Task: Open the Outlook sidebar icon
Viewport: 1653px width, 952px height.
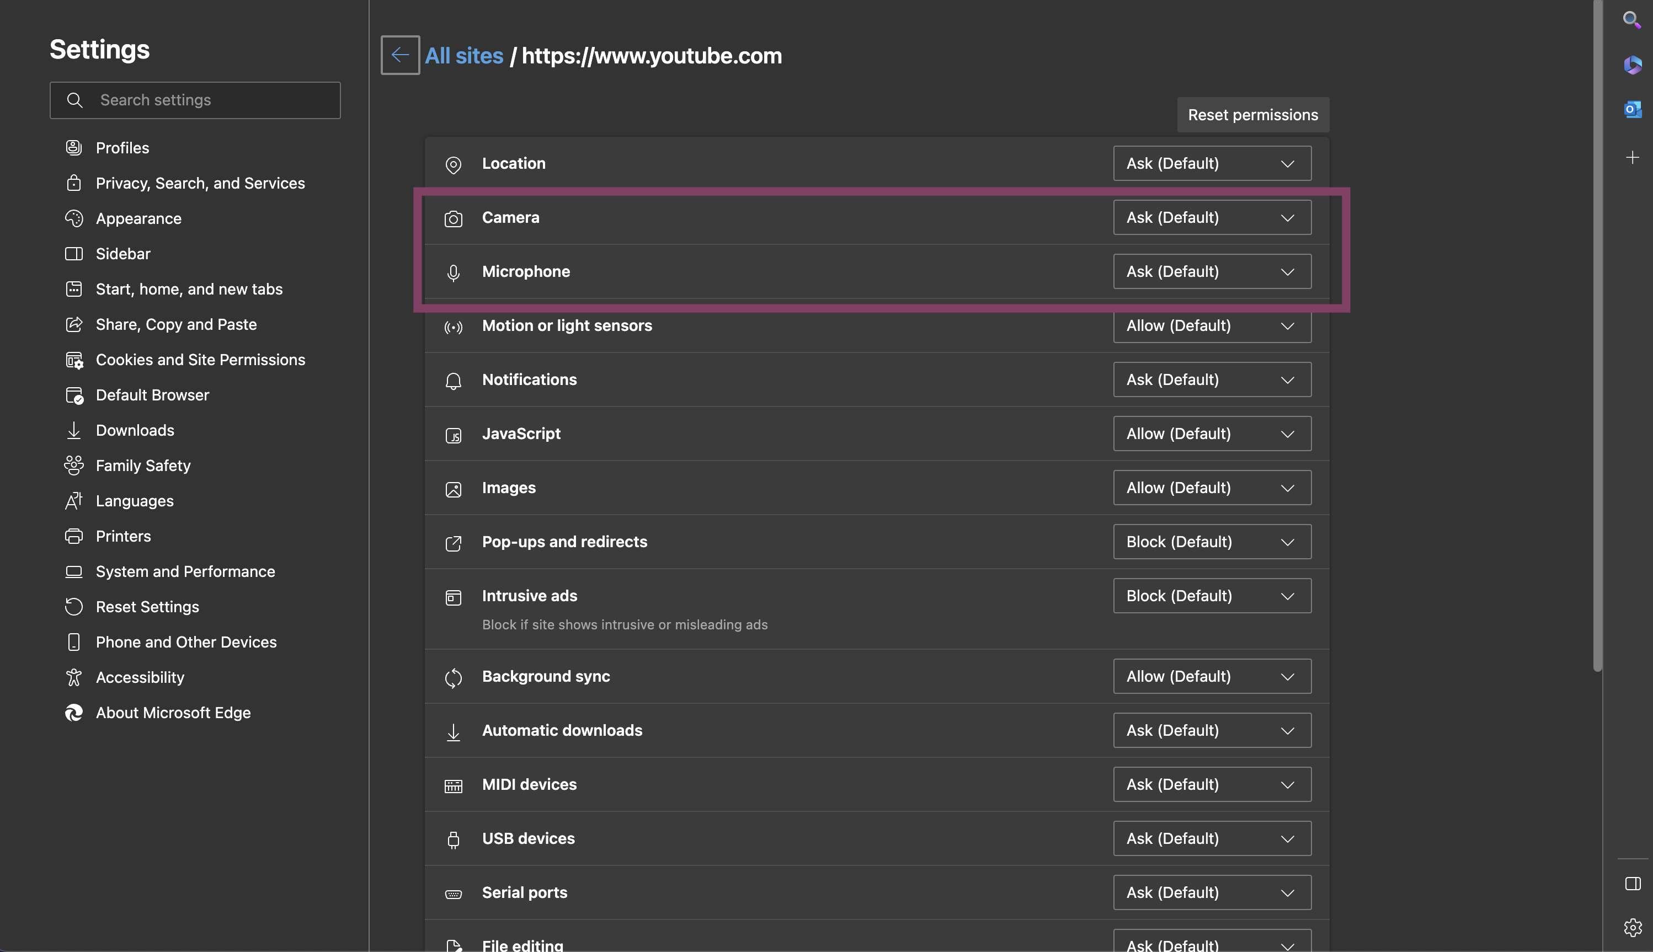Action: pos(1632,109)
